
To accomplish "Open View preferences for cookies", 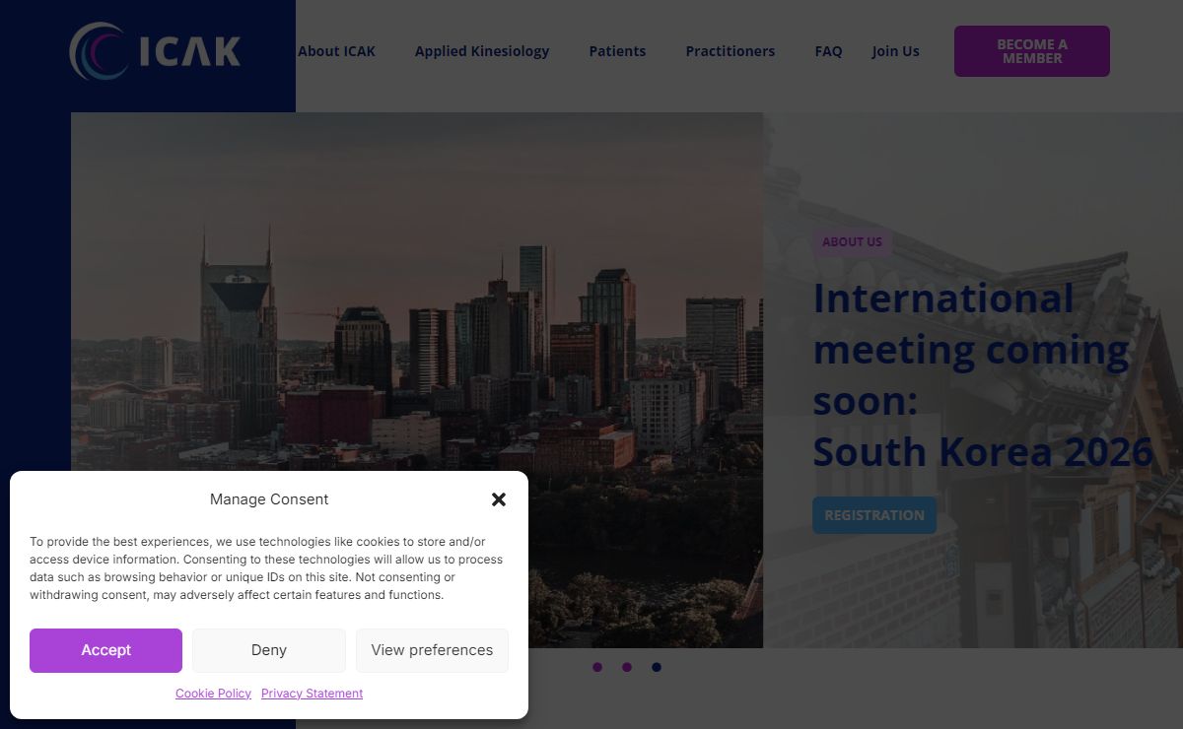I will click(x=432, y=650).
